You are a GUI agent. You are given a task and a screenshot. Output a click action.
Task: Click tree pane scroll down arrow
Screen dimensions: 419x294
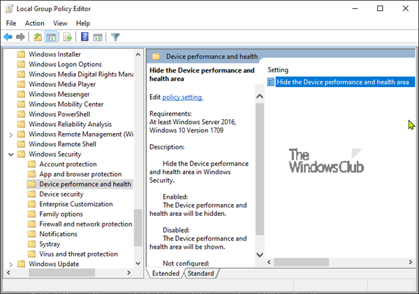(x=138, y=263)
